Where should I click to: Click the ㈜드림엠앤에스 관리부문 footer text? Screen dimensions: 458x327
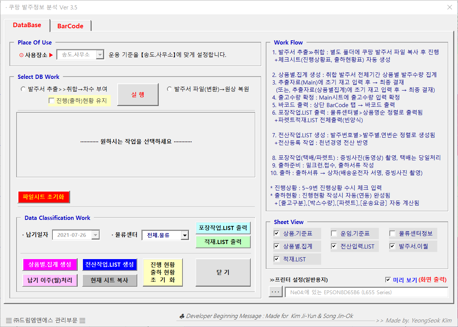click(x=45, y=320)
